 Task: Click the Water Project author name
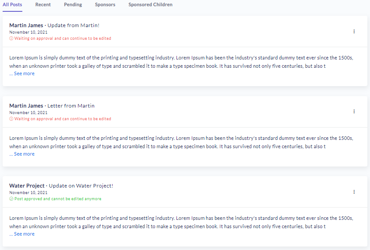point(27,186)
